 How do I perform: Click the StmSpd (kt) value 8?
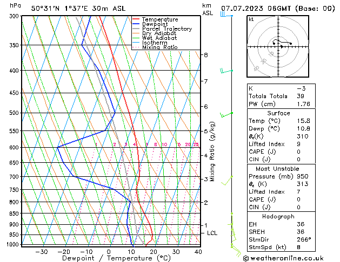(299, 247)
